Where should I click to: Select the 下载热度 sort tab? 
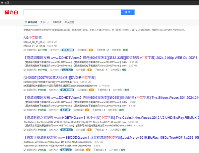point(57,22)
